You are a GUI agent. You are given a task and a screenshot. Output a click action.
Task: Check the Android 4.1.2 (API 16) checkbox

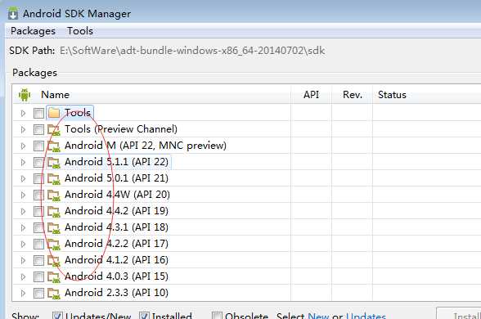(38, 260)
